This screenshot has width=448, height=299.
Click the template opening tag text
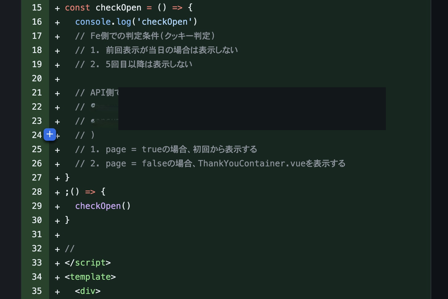tap(90, 277)
